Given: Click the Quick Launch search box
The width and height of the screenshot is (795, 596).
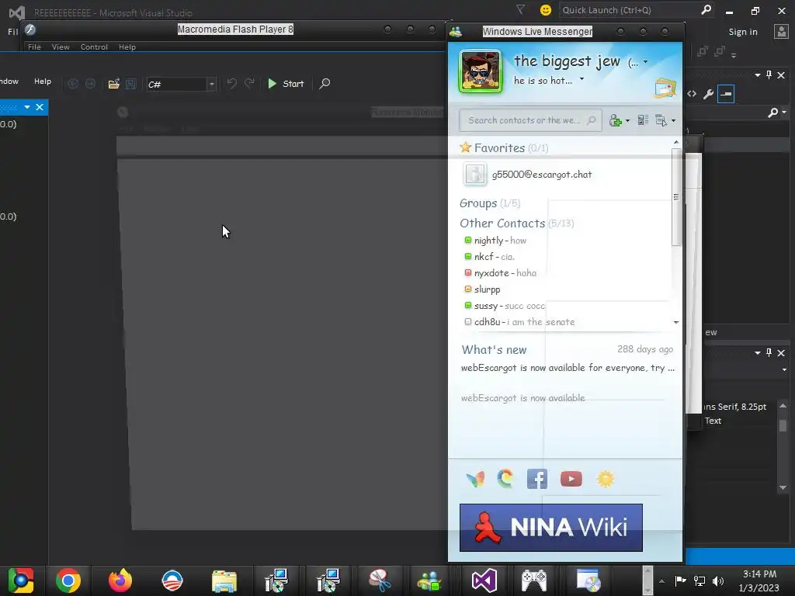Looking at the screenshot, I should (637, 10).
